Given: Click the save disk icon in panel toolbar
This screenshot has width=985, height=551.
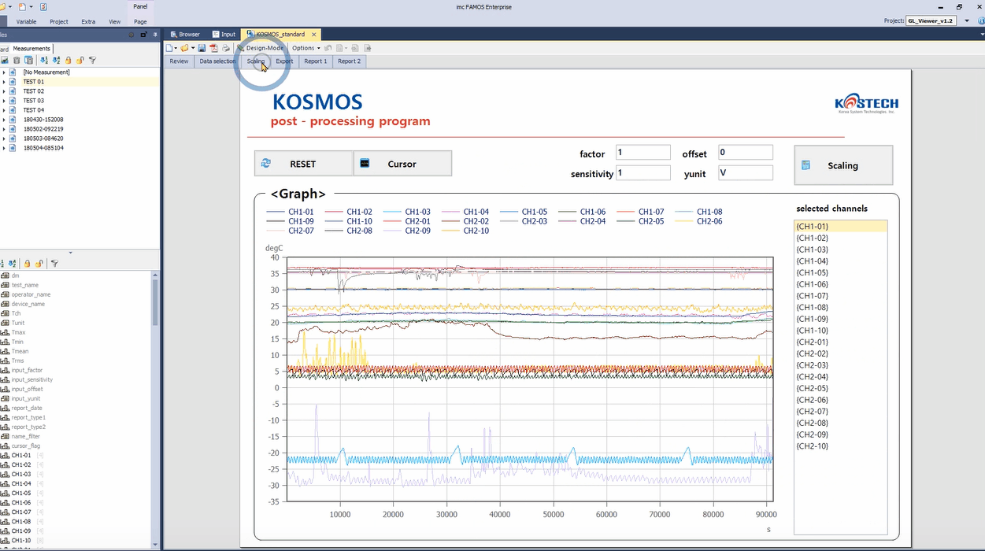Looking at the screenshot, I should coord(202,48).
